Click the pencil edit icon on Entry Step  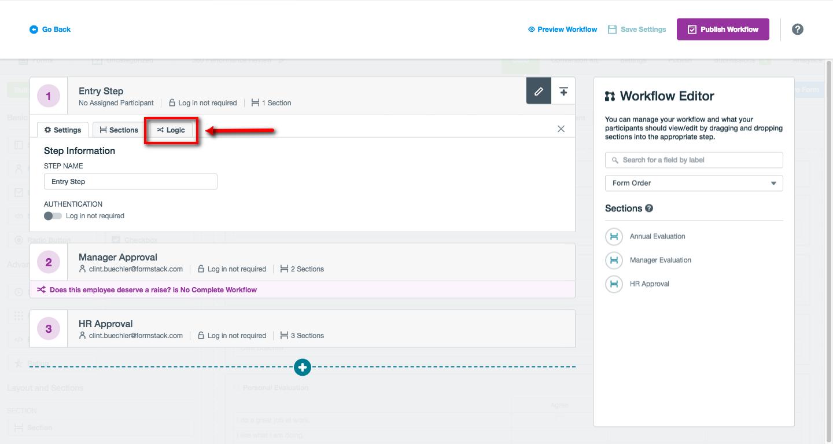(539, 91)
